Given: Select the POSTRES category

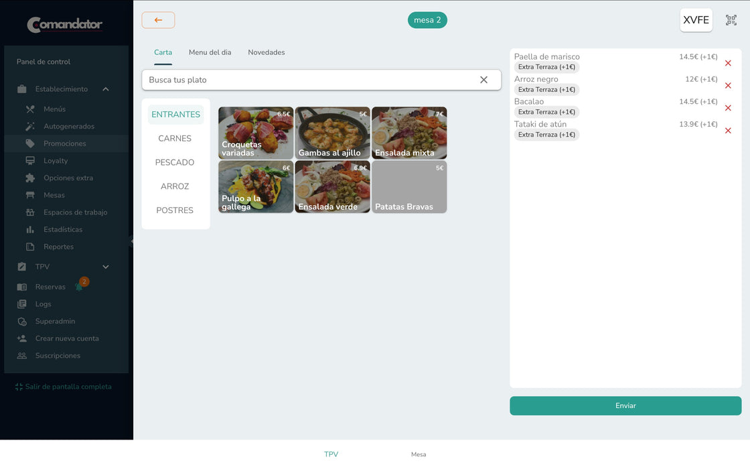Looking at the screenshot, I should (x=175, y=210).
